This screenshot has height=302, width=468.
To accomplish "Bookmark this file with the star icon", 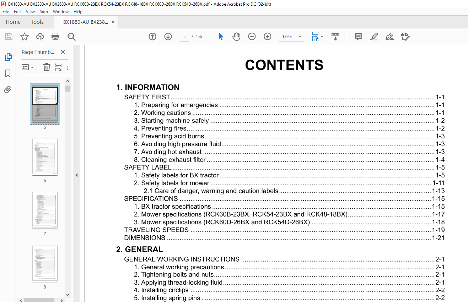I will coord(24,37).
